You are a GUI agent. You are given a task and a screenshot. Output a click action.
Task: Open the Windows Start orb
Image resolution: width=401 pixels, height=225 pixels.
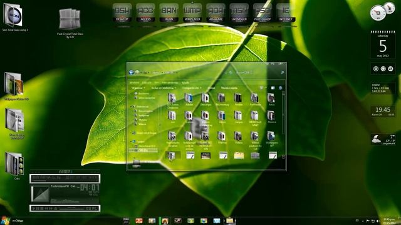5,221
